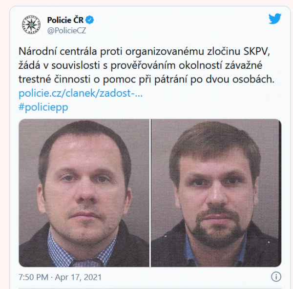Viewport: 293px width, 289px height.
Task: Click the Twitter bird logo
Action: tap(275, 19)
